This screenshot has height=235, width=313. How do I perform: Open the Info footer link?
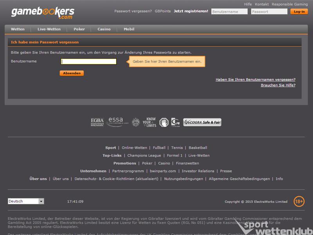coord(279,179)
